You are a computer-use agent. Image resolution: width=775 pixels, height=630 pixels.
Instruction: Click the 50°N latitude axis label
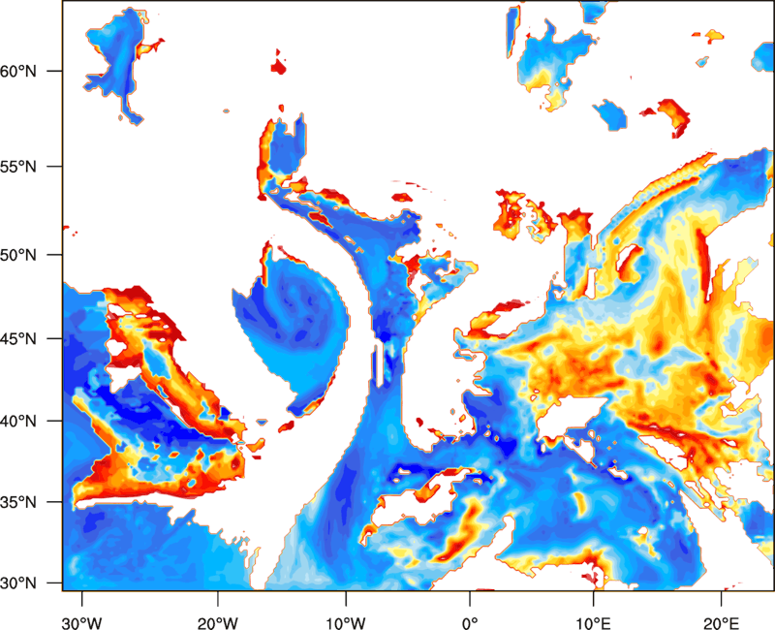click(18, 256)
